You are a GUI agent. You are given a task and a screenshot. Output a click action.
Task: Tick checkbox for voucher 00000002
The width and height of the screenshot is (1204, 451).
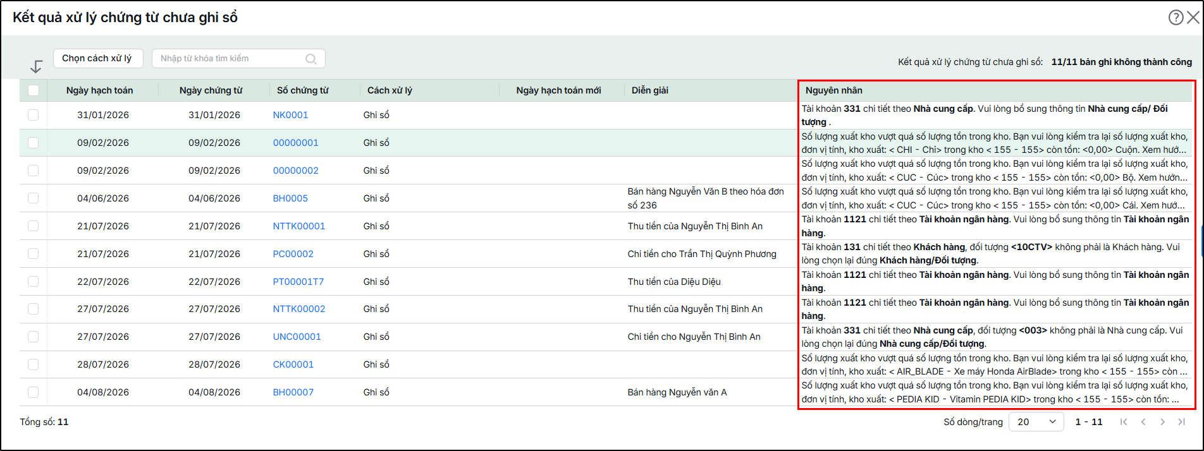(x=34, y=171)
